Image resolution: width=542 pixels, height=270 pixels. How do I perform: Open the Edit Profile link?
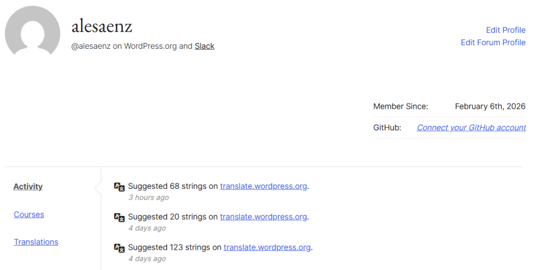tap(505, 30)
